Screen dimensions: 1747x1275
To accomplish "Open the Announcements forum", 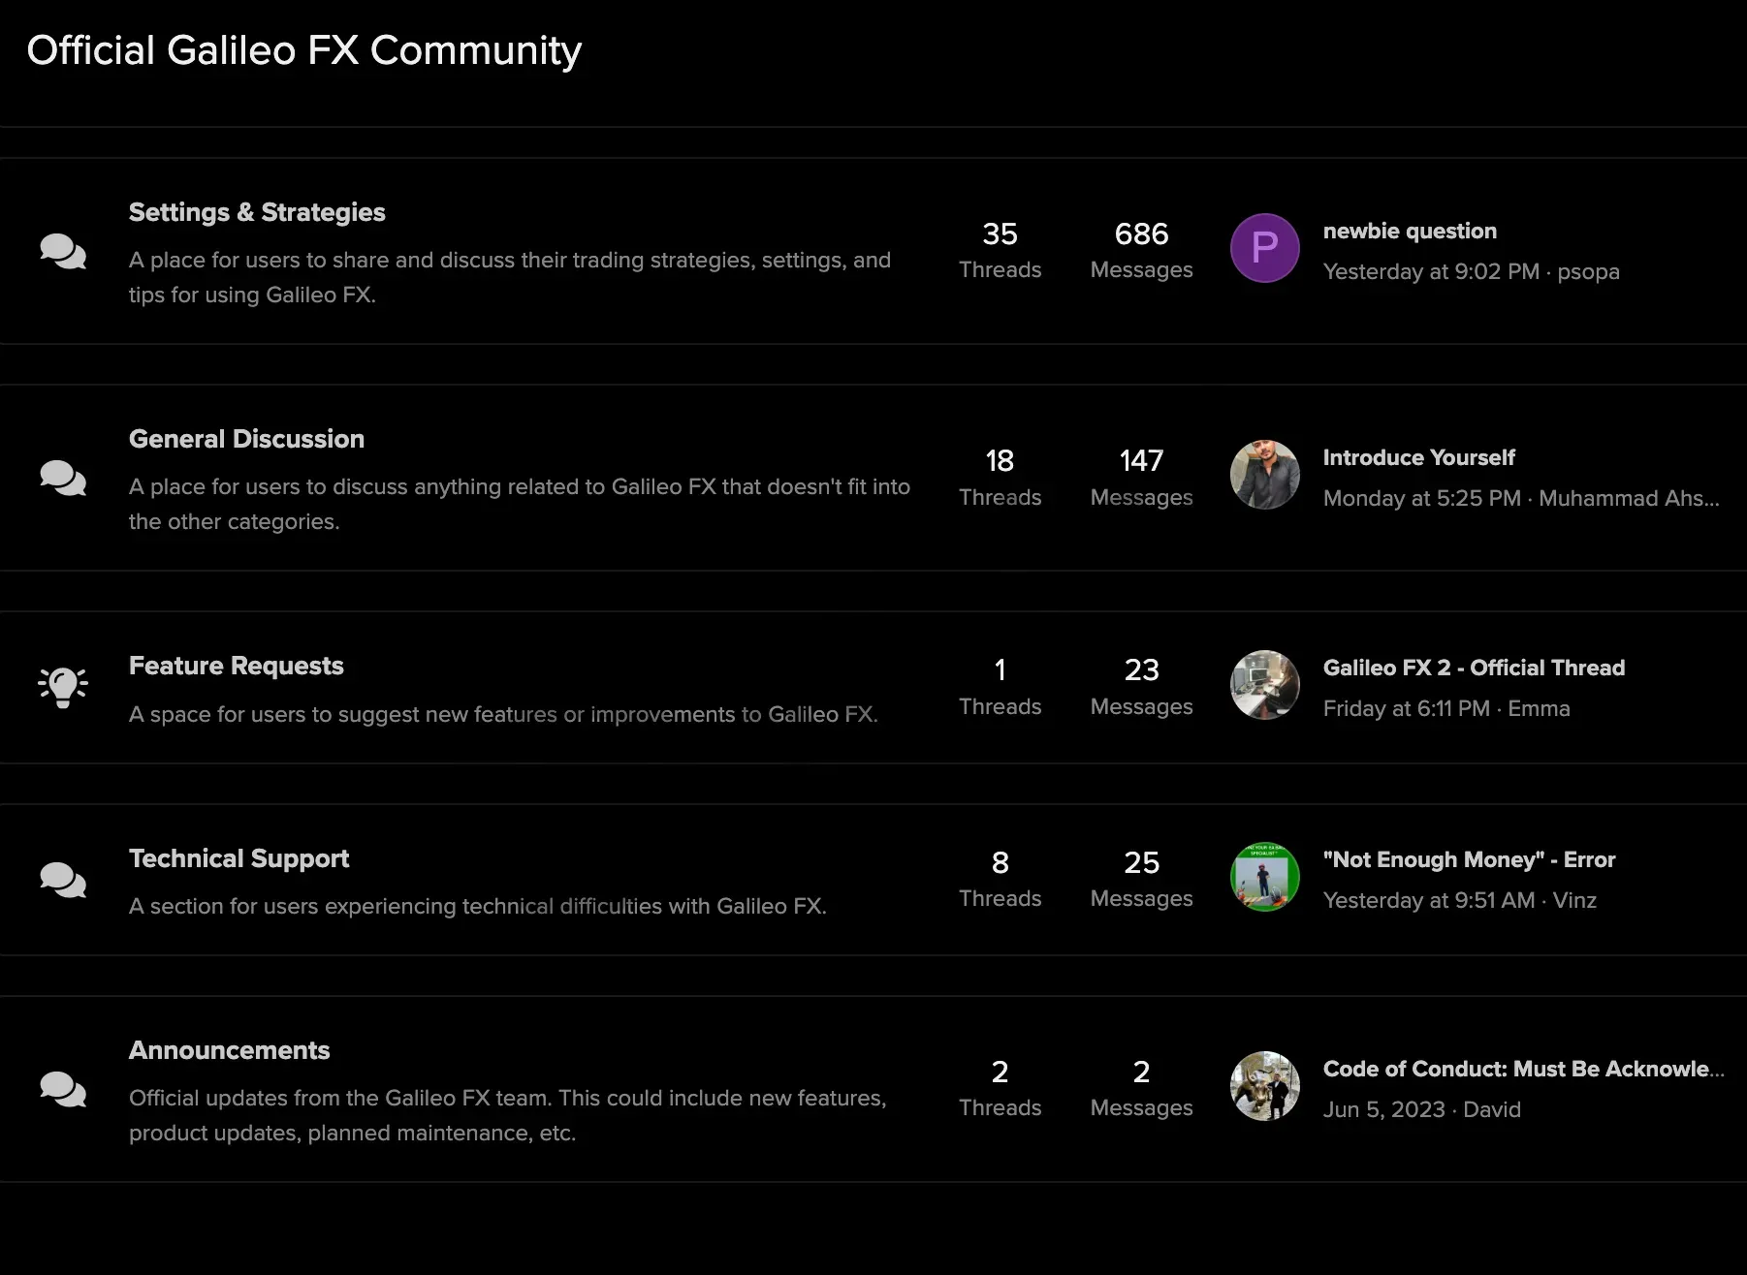I will click(x=230, y=1050).
